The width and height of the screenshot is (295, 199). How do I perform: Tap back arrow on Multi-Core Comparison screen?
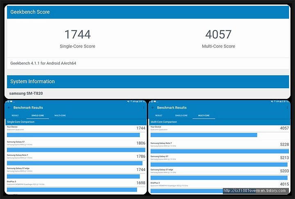coord(152,108)
